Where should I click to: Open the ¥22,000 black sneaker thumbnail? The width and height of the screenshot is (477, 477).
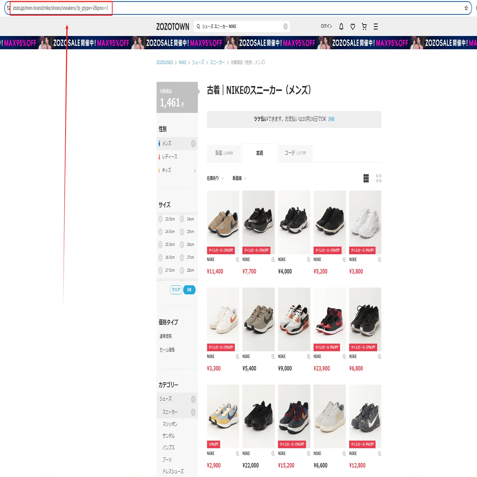pos(258,416)
